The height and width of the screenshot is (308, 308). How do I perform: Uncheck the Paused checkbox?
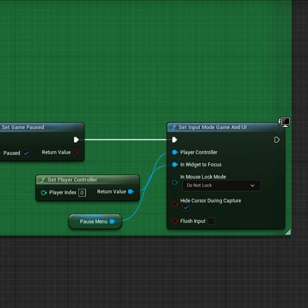coord(26,153)
